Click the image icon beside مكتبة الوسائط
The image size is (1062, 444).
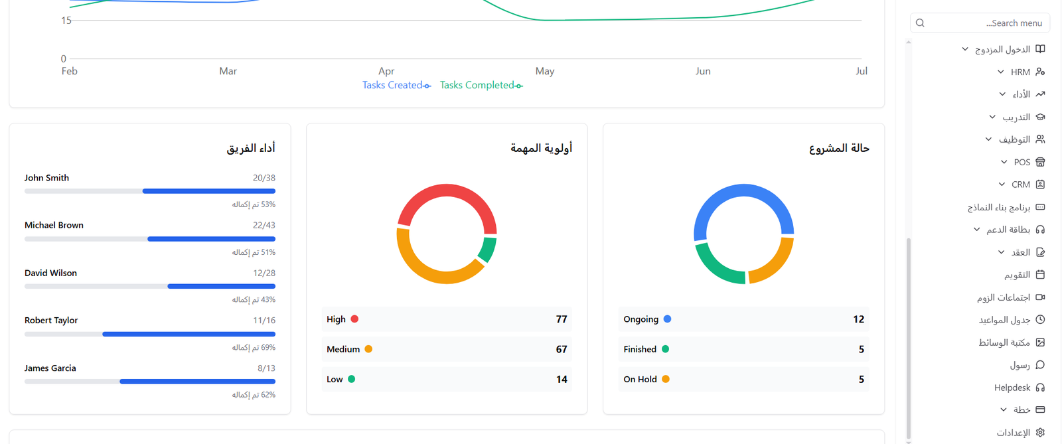pyautogui.click(x=1040, y=342)
